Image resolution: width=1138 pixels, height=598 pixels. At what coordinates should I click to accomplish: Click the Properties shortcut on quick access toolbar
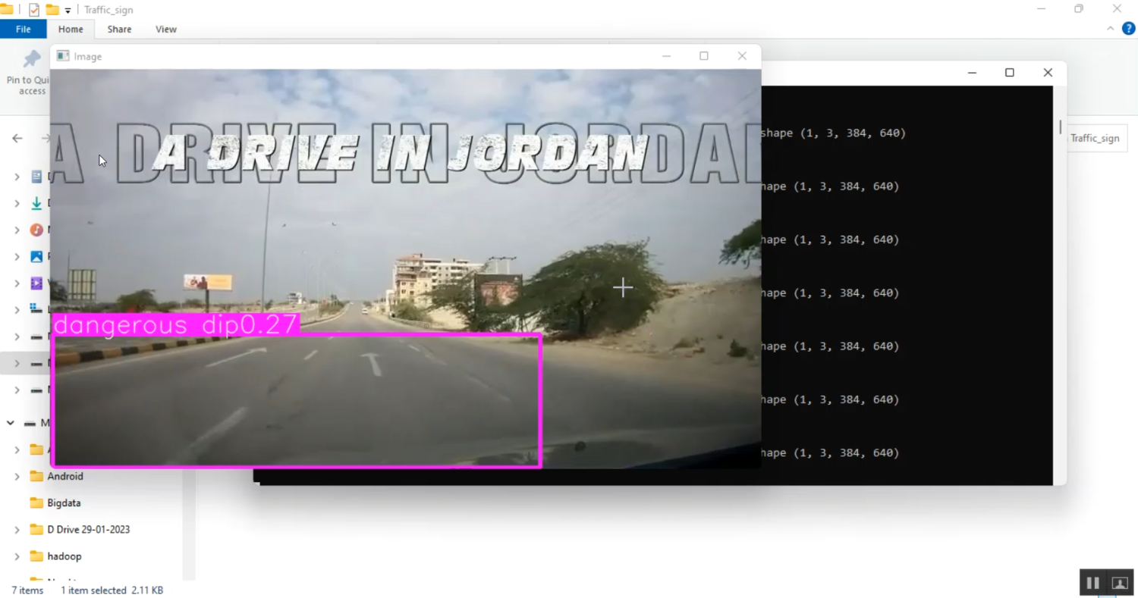34,10
